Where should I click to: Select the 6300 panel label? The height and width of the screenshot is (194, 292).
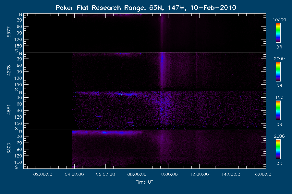pos(9,148)
